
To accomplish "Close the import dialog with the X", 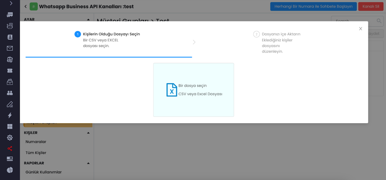I will [x=361, y=29].
